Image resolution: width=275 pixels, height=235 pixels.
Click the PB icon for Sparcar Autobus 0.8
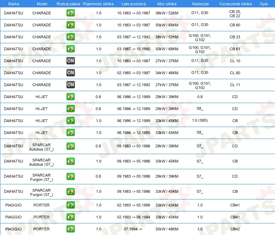coord(70,146)
